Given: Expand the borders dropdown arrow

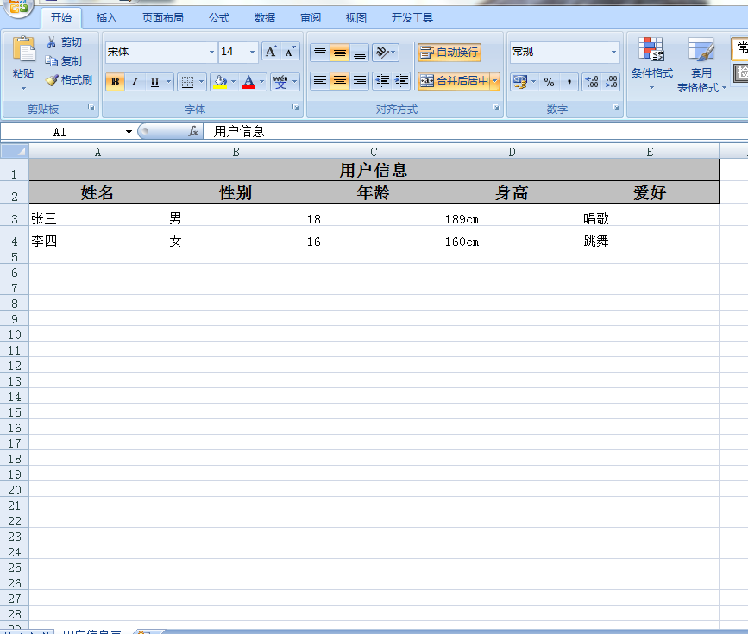Looking at the screenshot, I should pyautogui.click(x=201, y=82).
